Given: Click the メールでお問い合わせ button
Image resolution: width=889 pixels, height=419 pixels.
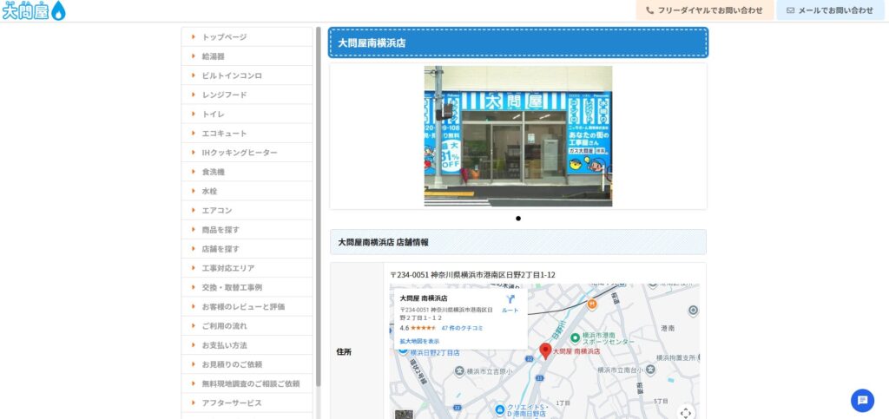Looking at the screenshot, I should pos(830,10).
